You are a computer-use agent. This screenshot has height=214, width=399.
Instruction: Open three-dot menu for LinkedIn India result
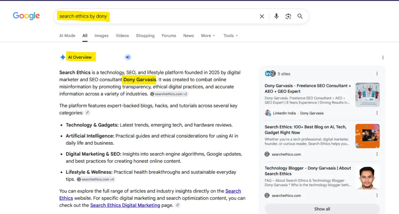click(x=377, y=113)
